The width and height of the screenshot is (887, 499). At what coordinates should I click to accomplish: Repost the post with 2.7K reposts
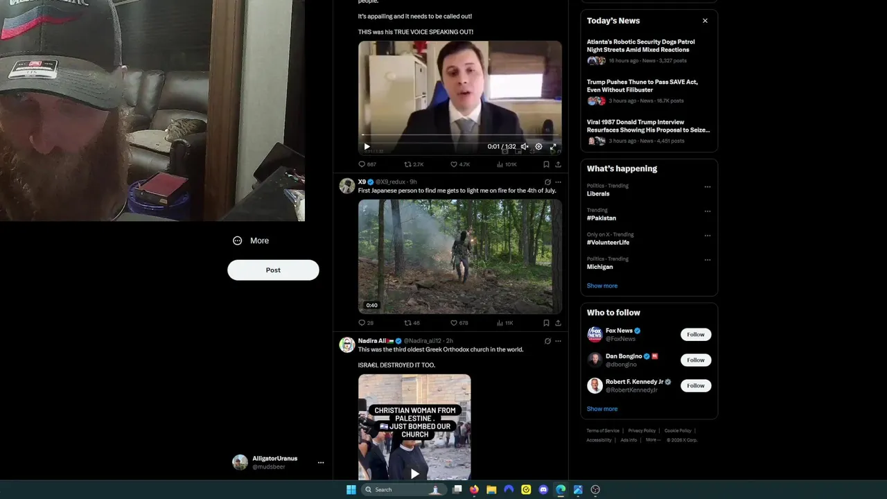pyautogui.click(x=414, y=164)
